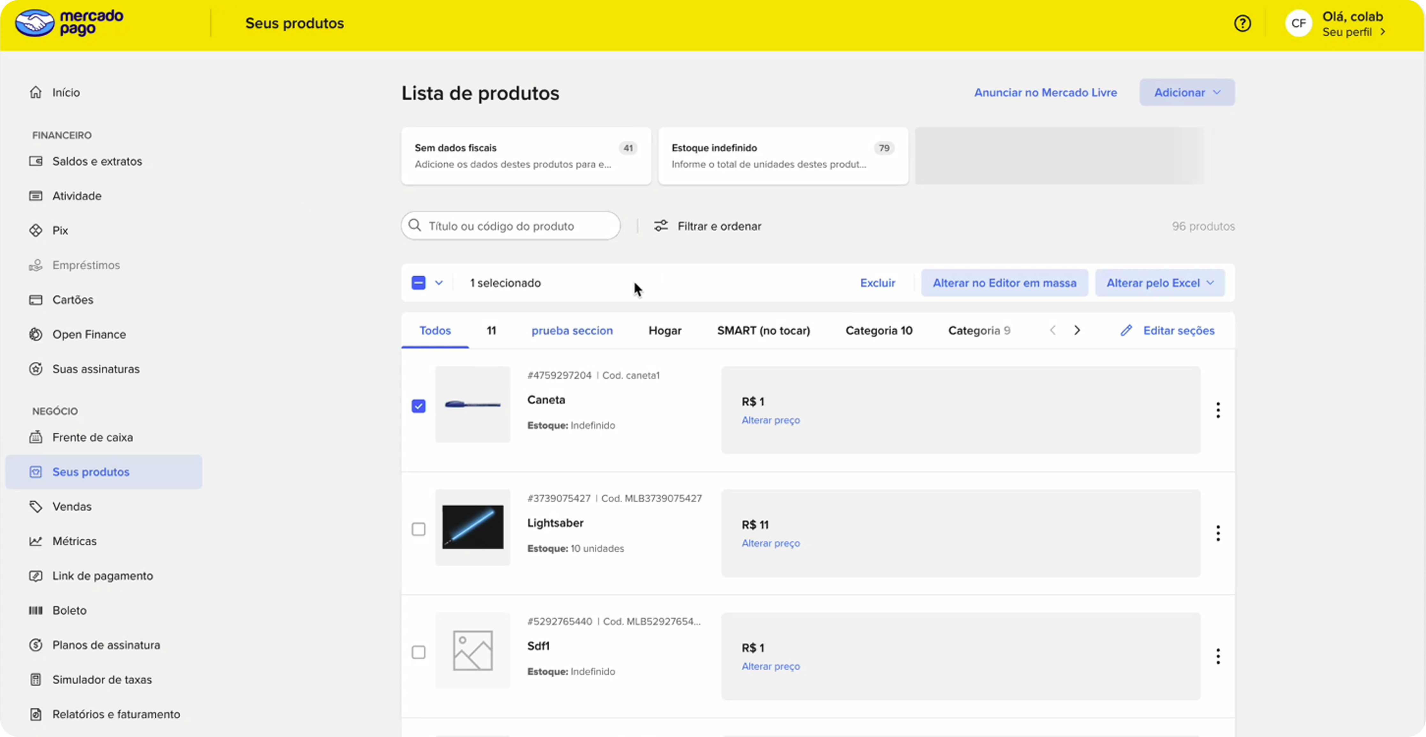Click the Suas assinaturas icon

(36, 369)
